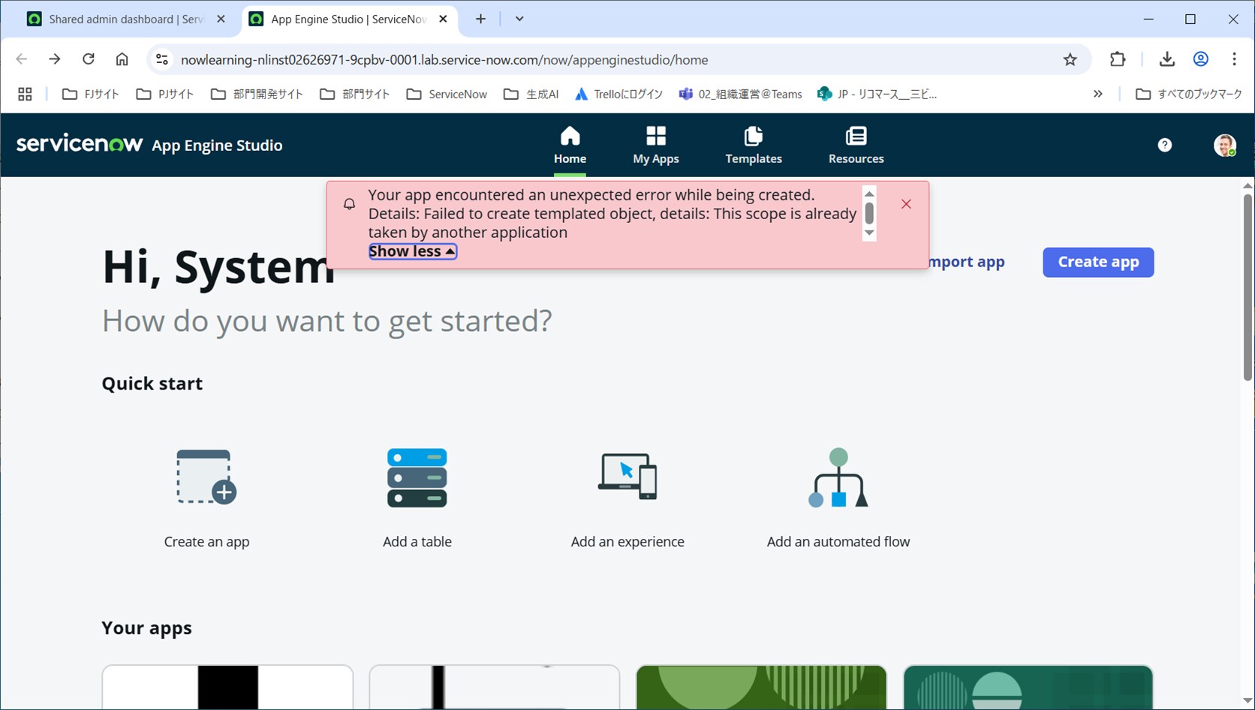This screenshot has width=1255, height=710.
Task: Open the Home nav item
Action: click(x=570, y=146)
